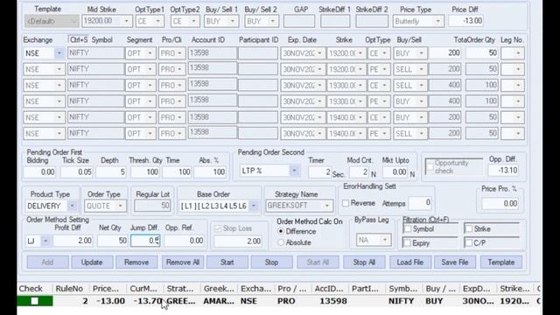This screenshot has height=315, width=560.
Task: Open the first row Exchange NSE dropdown
Action: pyautogui.click(x=59, y=53)
